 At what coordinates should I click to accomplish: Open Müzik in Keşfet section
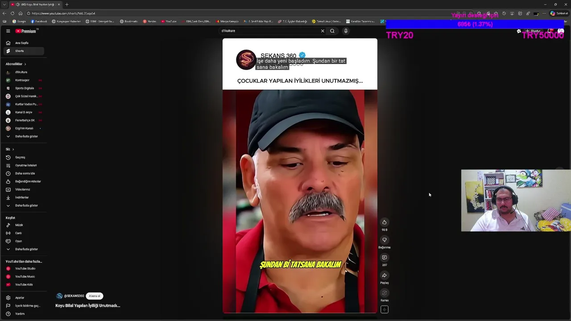pyautogui.click(x=23, y=225)
